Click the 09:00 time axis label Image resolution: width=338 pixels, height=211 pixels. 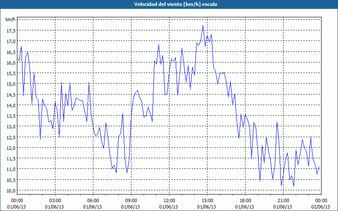(x=131, y=201)
